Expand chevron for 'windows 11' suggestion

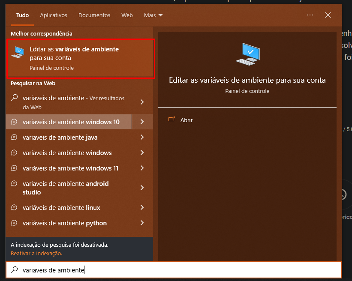pos(142,168)
